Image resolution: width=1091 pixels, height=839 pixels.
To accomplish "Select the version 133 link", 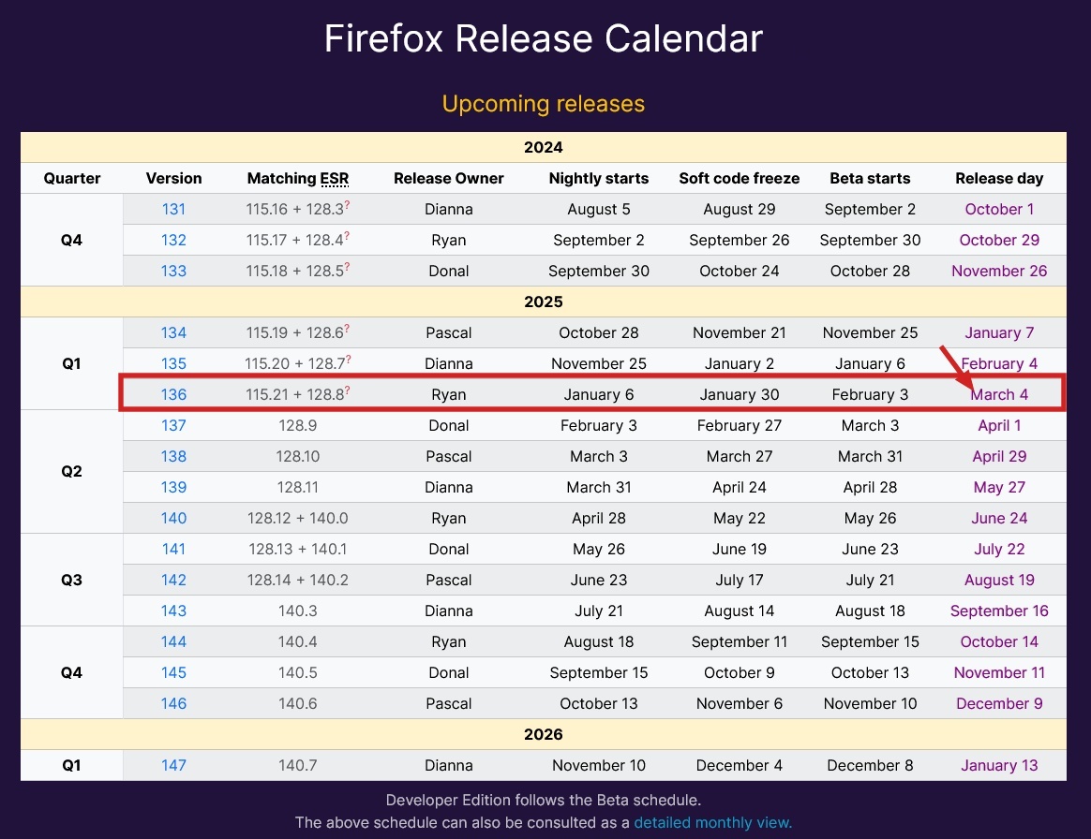I will click(x=173, y=271).
